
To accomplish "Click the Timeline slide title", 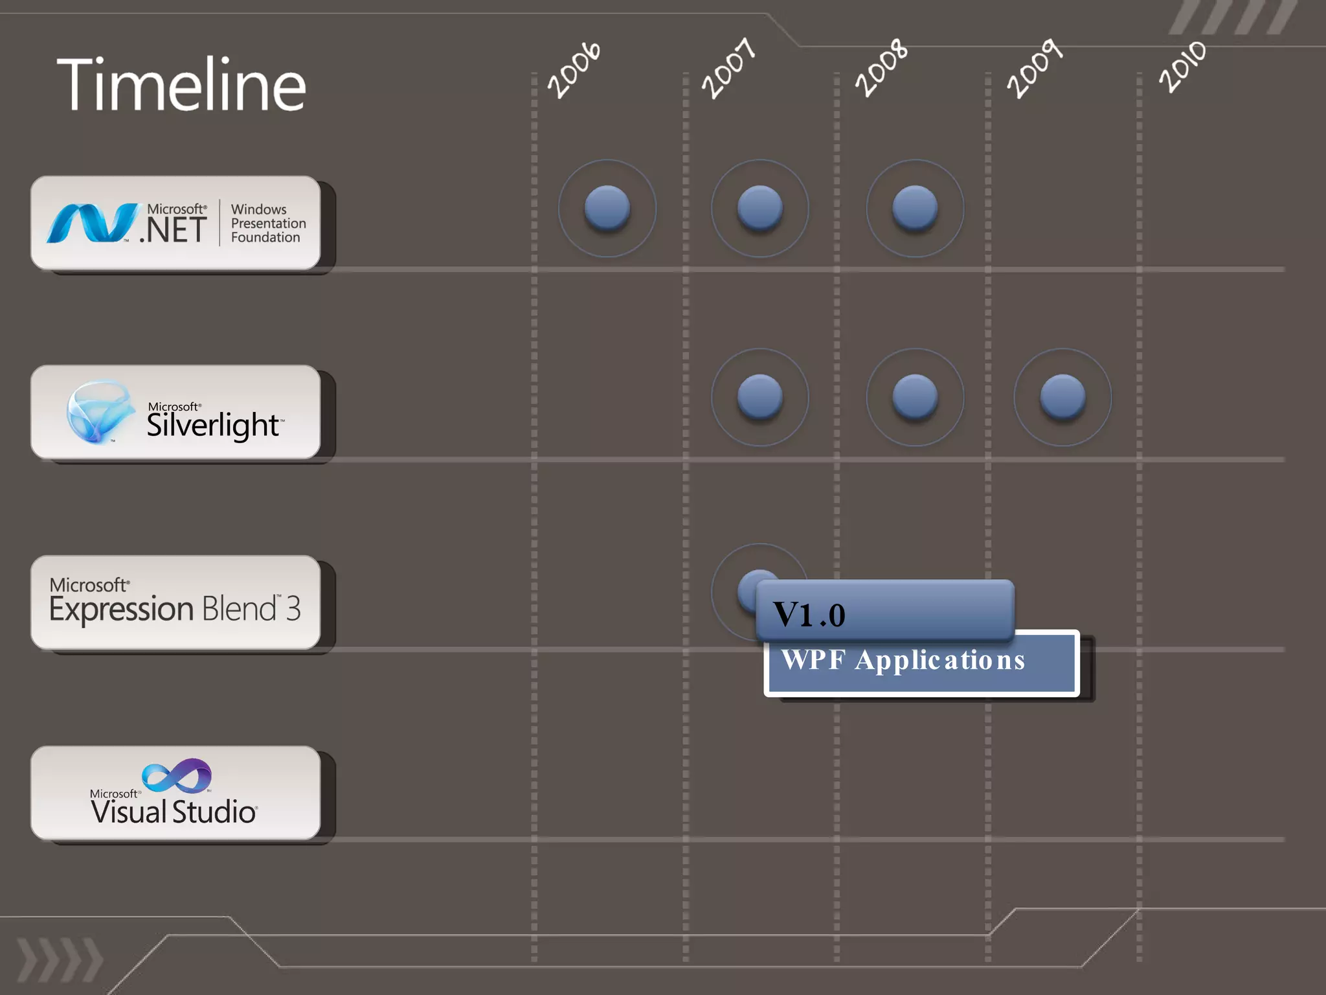I will click(181, 84).
